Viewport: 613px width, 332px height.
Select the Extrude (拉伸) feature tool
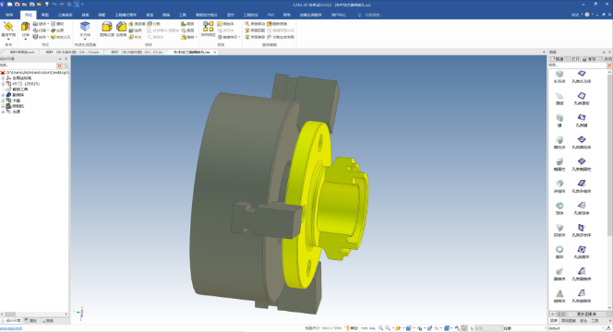pyautogui.click(x=26, y=30)
